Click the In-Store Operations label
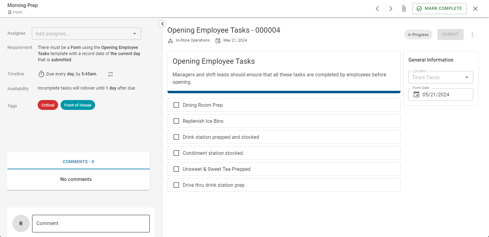This screenshot has width=489, height=237. pyautogui.click(x=193, y=40)
